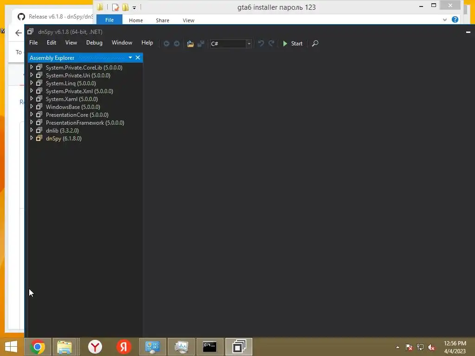
Task: Redo the last action in dnSpy
Action: 271,44
